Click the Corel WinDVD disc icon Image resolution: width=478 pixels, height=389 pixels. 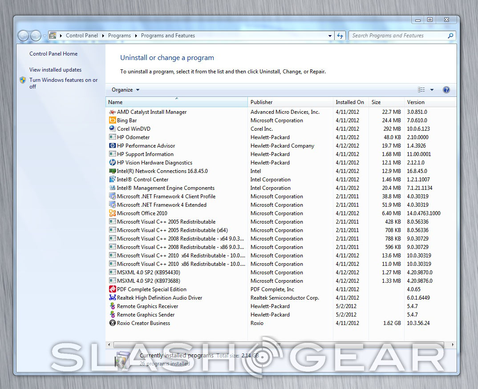113,129
